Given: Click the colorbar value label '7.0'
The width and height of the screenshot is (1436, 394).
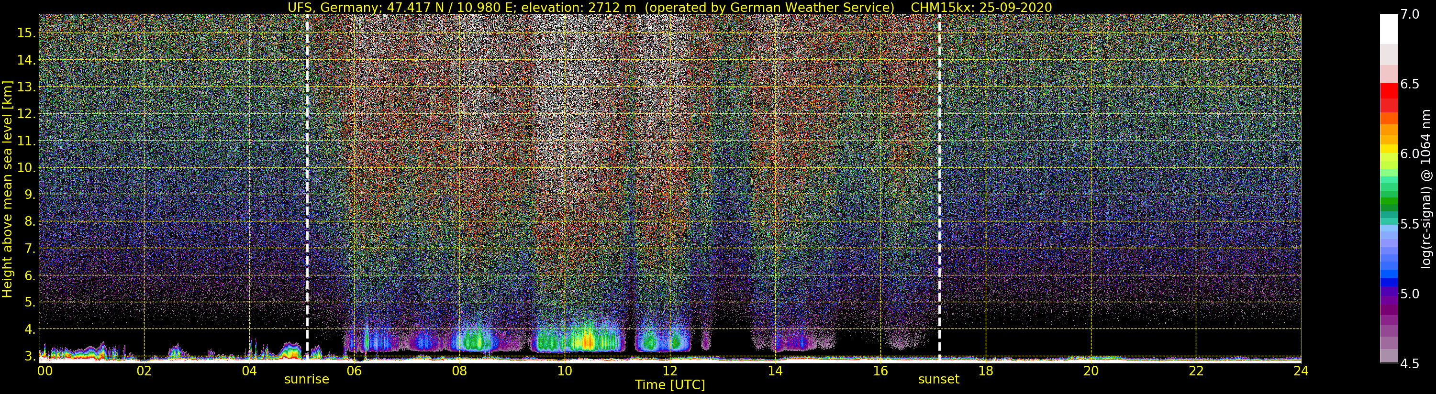Looking at the screenshot, I should [x=1410, y=14].
